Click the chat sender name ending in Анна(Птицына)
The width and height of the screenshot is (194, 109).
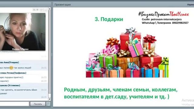click(9, 62)
